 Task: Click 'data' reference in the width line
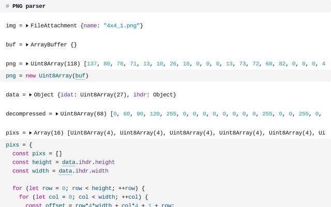click(65, 171)
